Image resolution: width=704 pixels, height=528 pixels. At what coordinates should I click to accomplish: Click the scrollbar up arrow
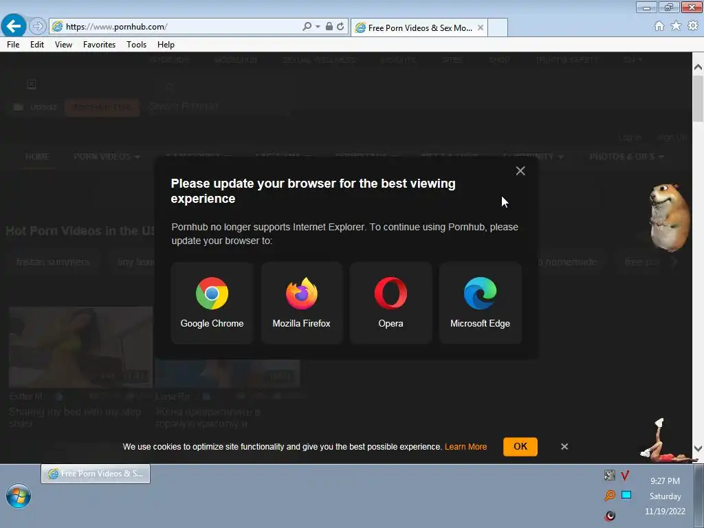698,67
